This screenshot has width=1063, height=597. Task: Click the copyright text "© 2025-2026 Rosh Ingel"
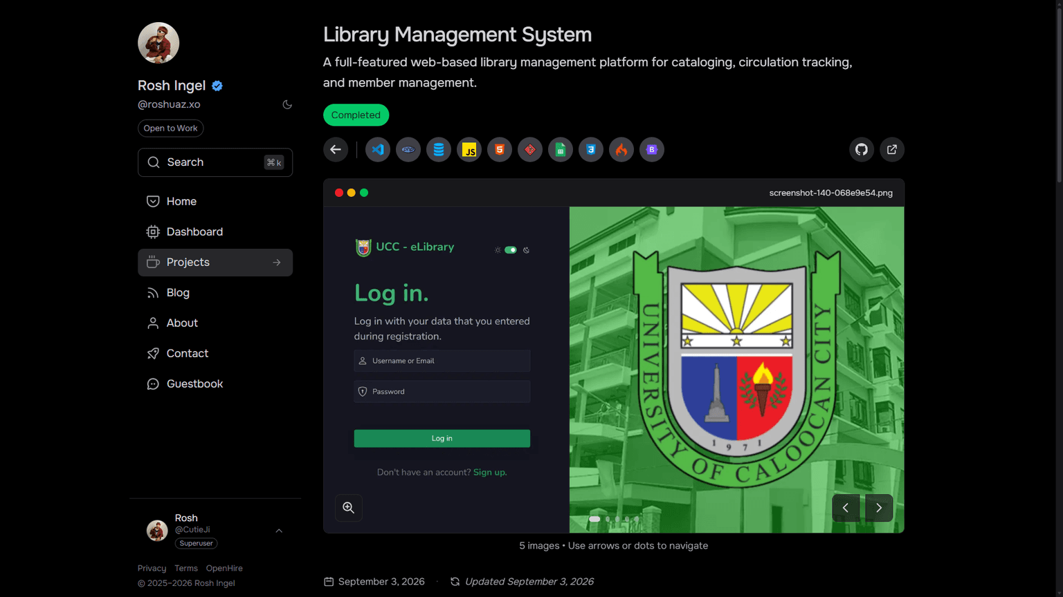(x=186, y=583)
